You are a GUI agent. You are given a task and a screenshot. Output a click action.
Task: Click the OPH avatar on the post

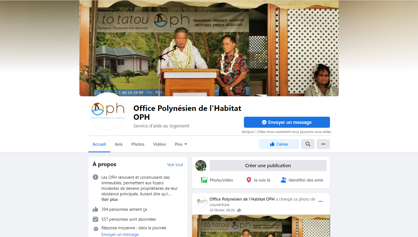tap(202, 202)
